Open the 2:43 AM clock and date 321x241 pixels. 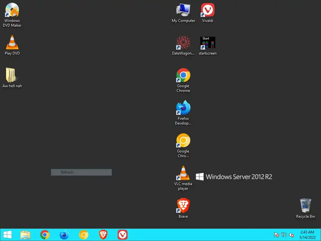pyautogui.click(x=307, y=235)
